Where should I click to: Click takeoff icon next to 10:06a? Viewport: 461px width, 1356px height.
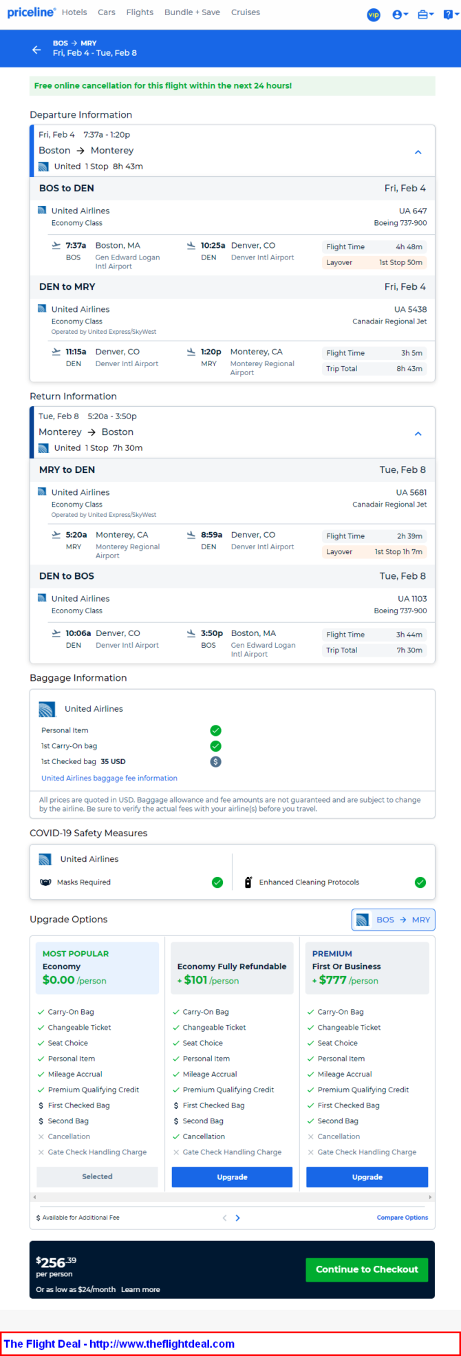click(x=56, y=633)
